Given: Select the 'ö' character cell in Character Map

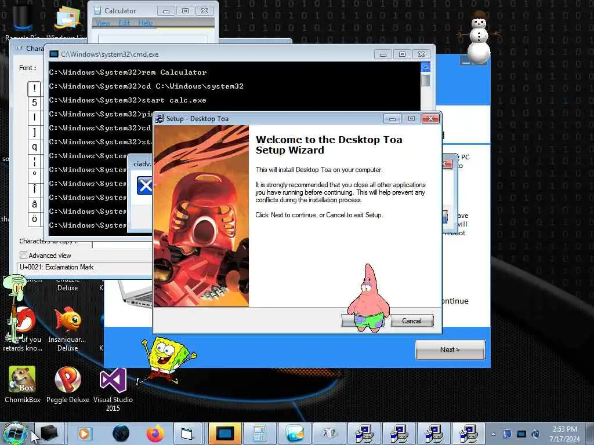Looking at the screenshot, I should click(x=34, y=219).
